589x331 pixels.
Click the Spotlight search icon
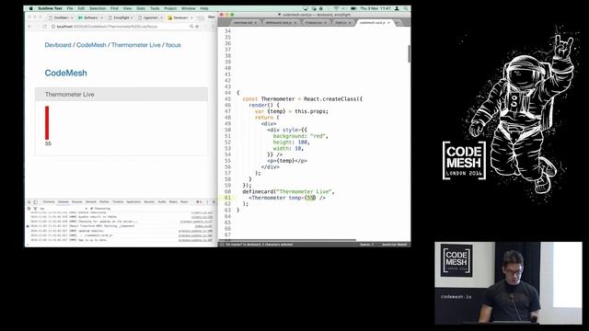coord(406,8)
